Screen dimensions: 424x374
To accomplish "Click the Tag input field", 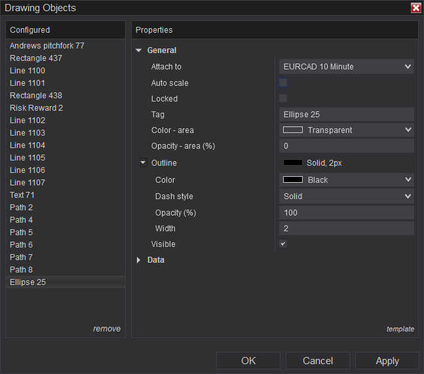I will coord(346,115).
